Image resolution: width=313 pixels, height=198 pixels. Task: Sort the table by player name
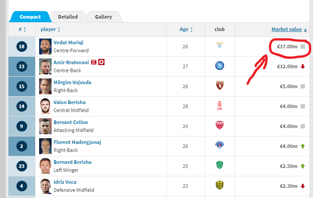[50, 29]
